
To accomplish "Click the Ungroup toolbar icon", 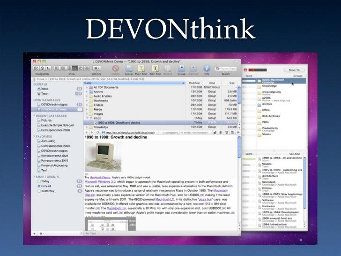I will pyautogui.click(x=193, y=68).
